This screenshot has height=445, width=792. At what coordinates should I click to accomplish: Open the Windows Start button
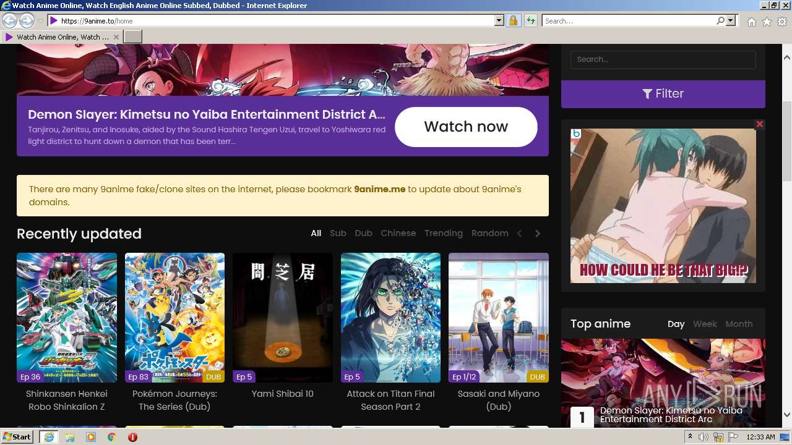pyautogui.click(x=17, y=436)
